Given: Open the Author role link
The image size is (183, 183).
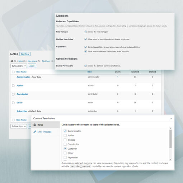Looking at the screenshot, I should pos(20,85).
